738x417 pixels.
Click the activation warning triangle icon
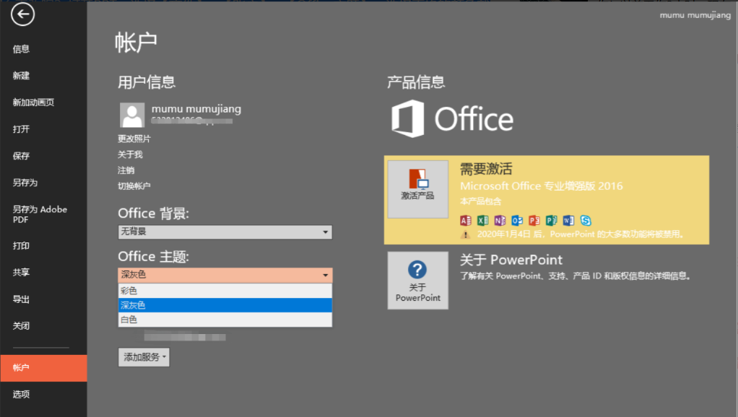[x=466, y=234]
